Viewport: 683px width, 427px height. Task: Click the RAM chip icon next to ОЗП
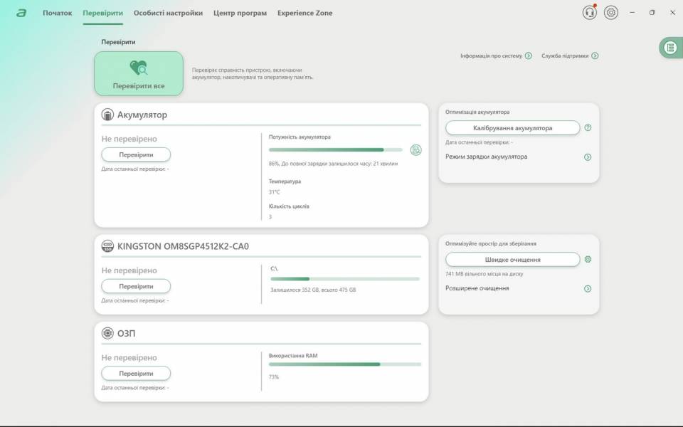107,333
